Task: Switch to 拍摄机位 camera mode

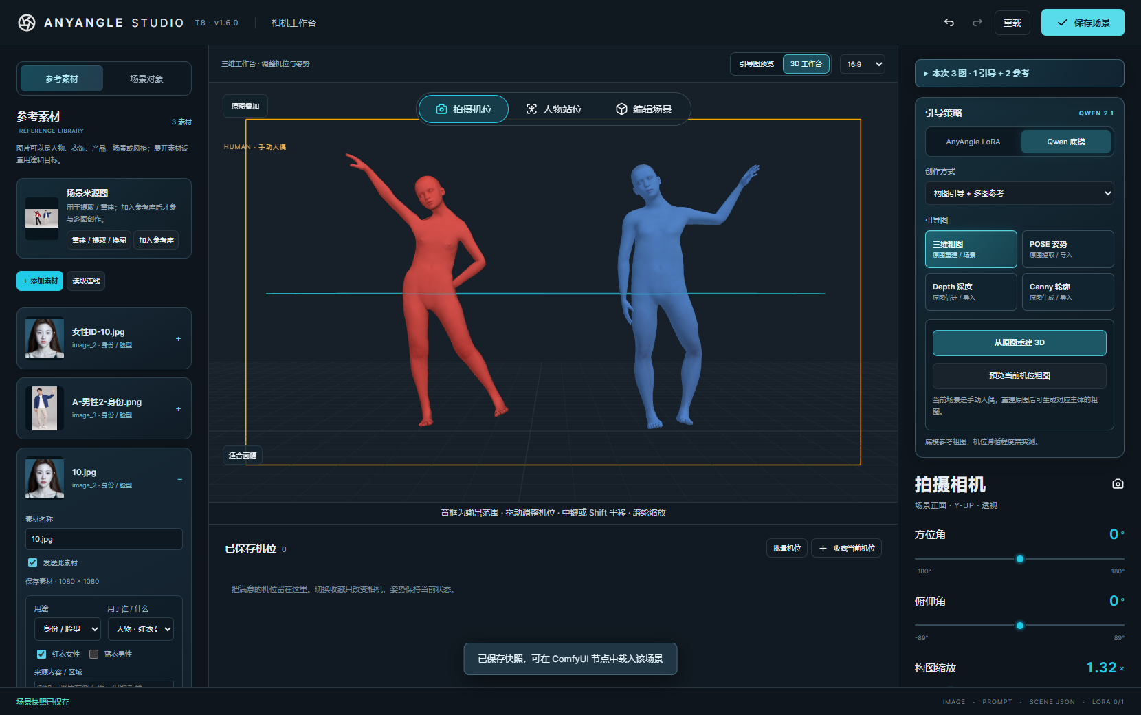Action: 464,109
